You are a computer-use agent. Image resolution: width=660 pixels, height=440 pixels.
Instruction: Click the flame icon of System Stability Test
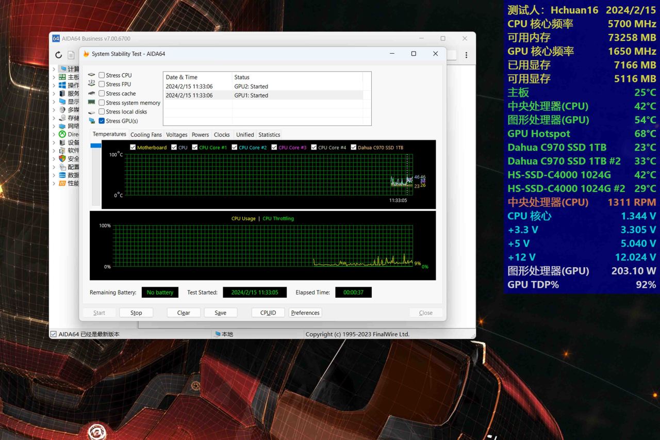86,54
